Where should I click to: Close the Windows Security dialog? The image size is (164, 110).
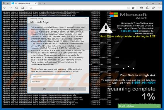pyautogui.click(x=86, y=19)
